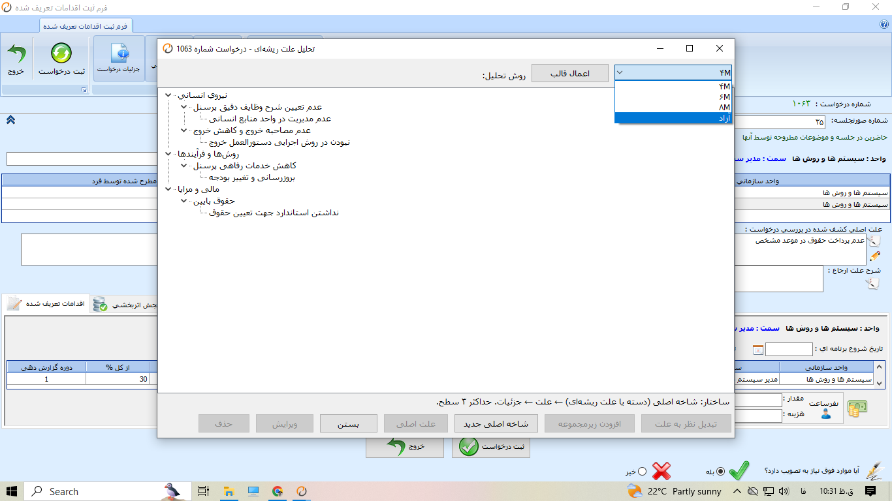Select tree item نداشتن استاندارد جهت تعیین حقوق

[274, 213]
